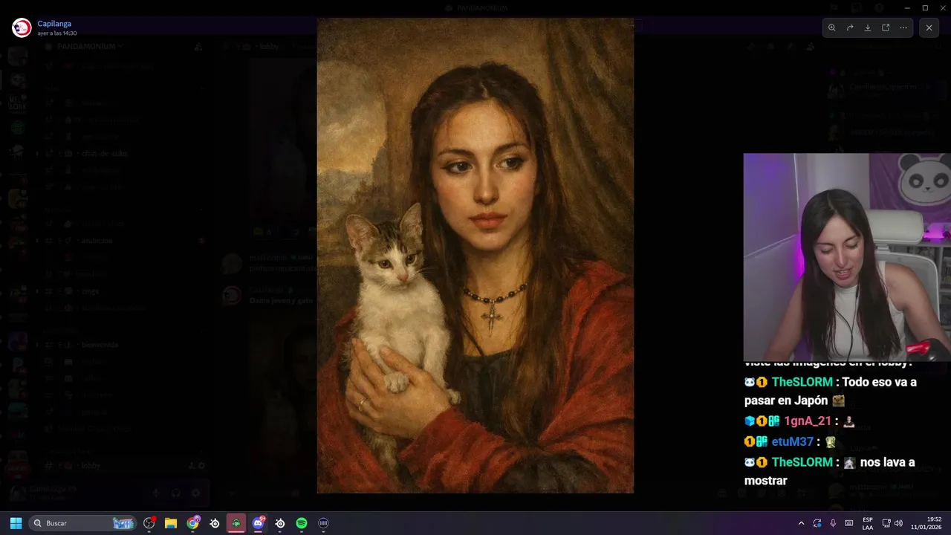Click the sync update tray icon

[817, 523]
